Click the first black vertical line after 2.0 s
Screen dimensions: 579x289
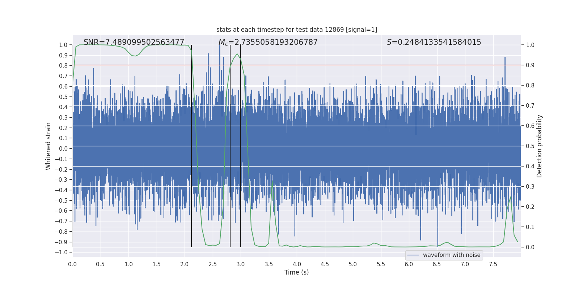(191, 144)
